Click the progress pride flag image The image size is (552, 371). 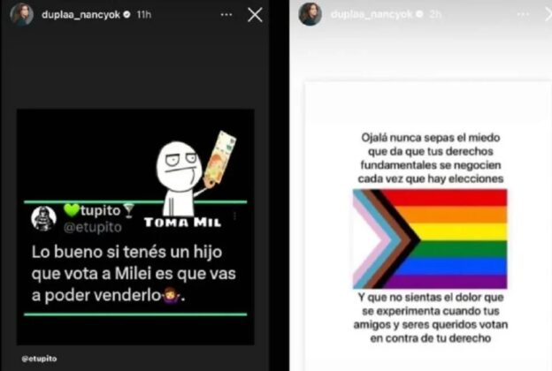tap(430, 238)
